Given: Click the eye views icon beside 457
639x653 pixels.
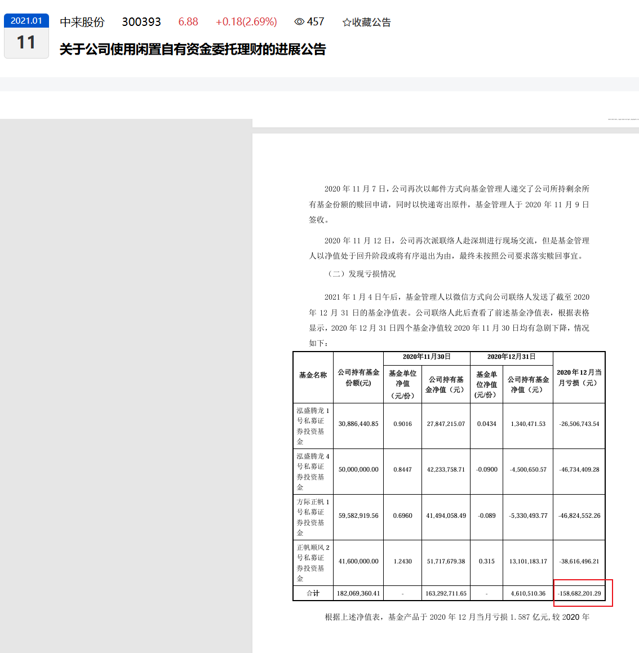Looking at the screenshot, I should pos(299,21).
